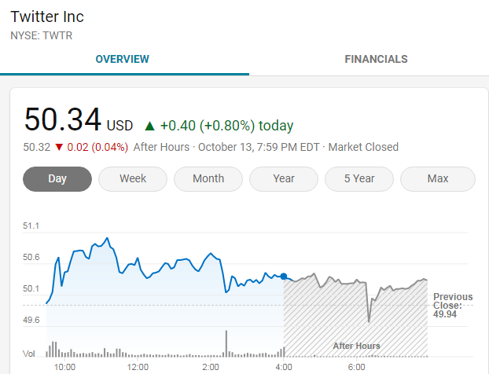Click the tallest volume bar after 2:00
Viewport: 489px width, 374px height.
click(226, 343)
